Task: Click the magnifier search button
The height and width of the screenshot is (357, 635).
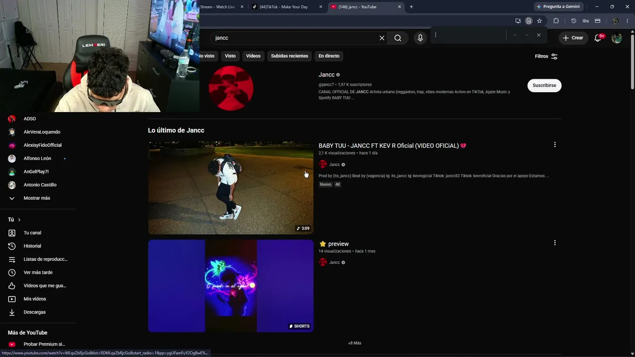Action: [x=398, y=38]
